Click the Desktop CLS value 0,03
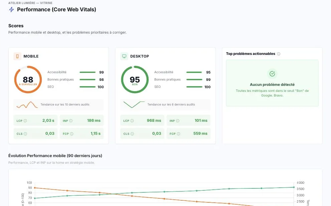331x206 pixels. coord(157,133)
